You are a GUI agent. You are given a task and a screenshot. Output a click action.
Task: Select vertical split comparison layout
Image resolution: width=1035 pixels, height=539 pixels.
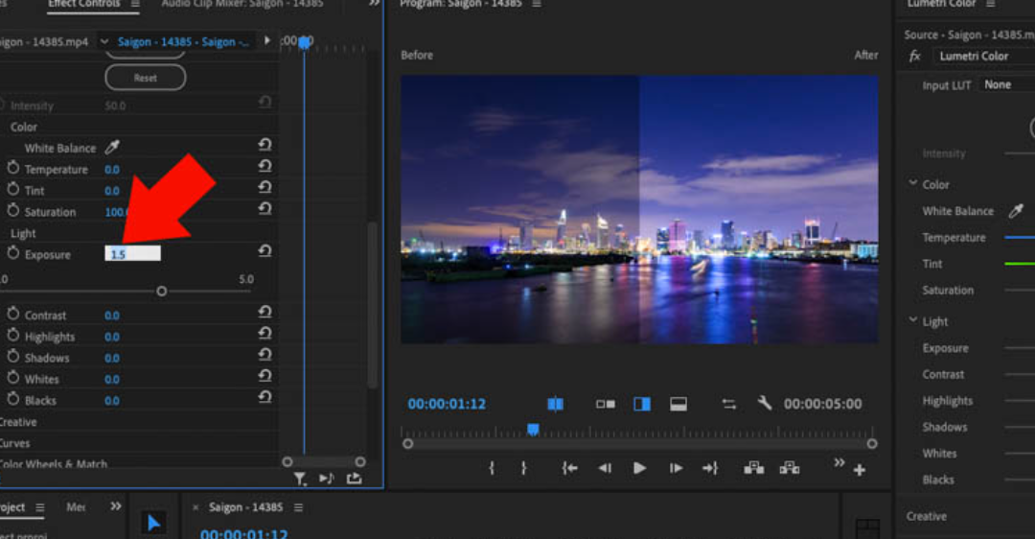point(641,404)
